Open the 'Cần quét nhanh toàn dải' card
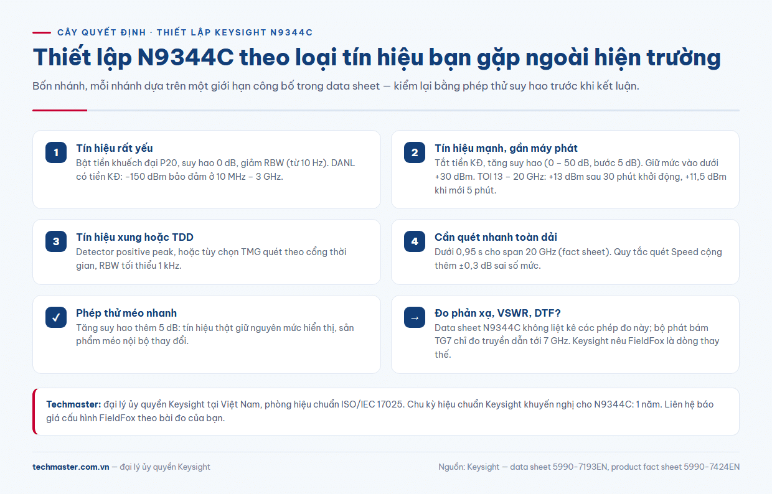The height and width of the screenshot is (494, 772). [x=565, y=252]
